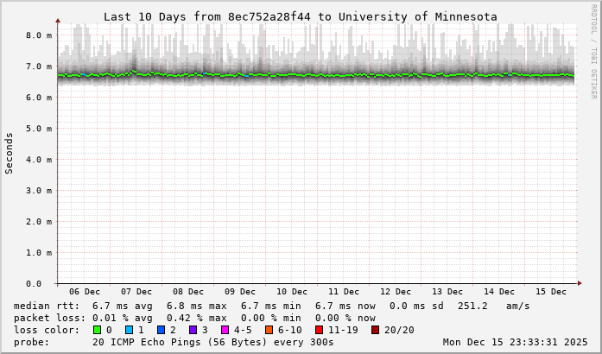The width and height of the screenshot is (602, 354).
Task: Click the magenta 4-5 loss swatch
Action: (225, 330)
